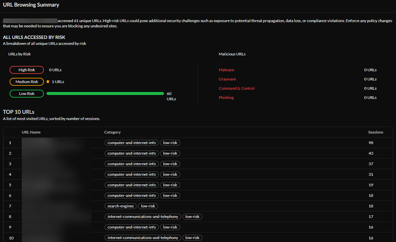Click the 37 sessions value
This screenshot has height=242, width=396.
(371, 164)
